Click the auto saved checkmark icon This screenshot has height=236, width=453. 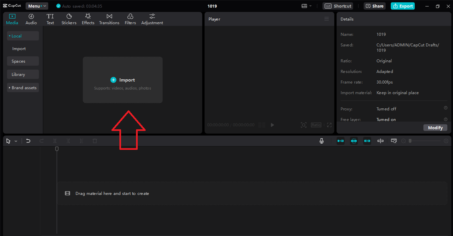(x=58, y=6)
